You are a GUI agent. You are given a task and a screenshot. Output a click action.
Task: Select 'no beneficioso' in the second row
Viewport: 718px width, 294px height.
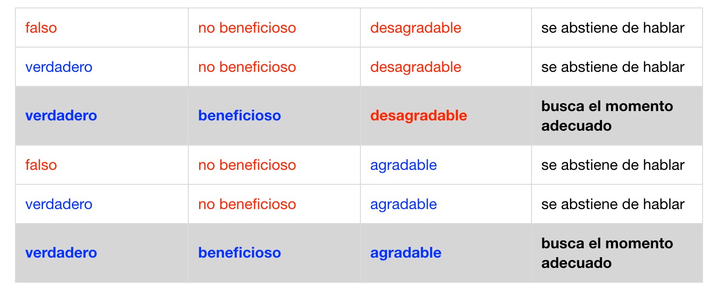(x=247, y=67)
